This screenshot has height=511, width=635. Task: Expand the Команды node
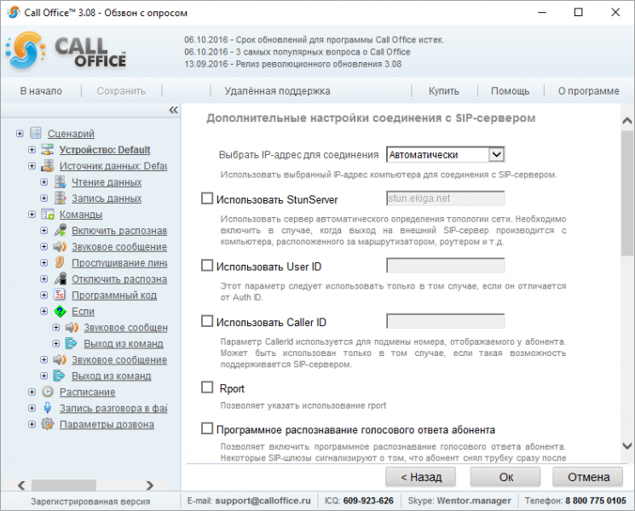pyautogui.click(x=32, y=214)
